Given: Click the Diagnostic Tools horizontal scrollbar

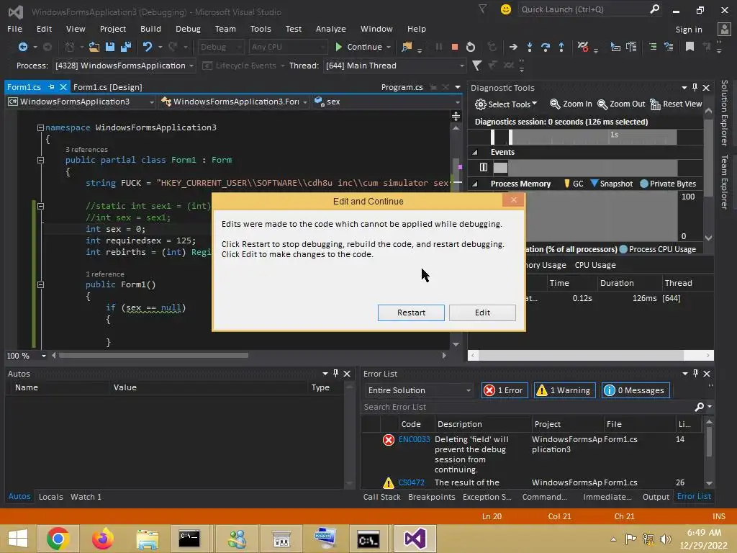Looking at the screenshot, I should tap(581, 356).
